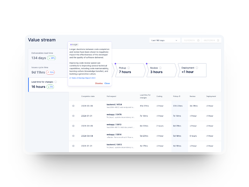Click the sort arrow on the Pickup column
249x187 pixels.
179,96
